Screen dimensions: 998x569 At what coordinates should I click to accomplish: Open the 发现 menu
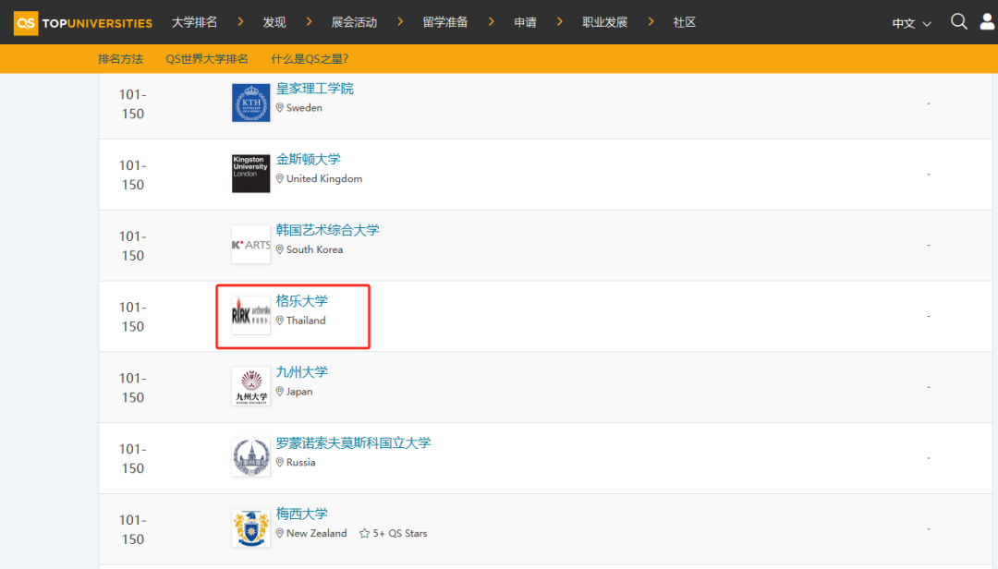pyautogui.click(x=274, y=22)
